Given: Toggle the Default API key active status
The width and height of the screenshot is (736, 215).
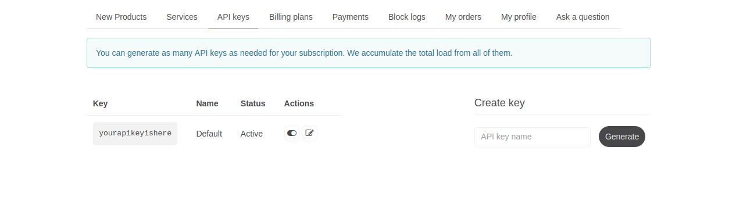Looking at the screenshot, I should (x=292, y=133).
